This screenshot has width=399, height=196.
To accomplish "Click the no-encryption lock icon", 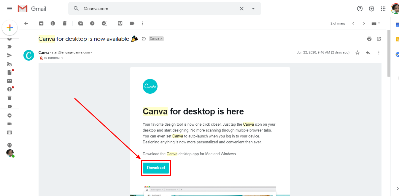I will 41,58.
